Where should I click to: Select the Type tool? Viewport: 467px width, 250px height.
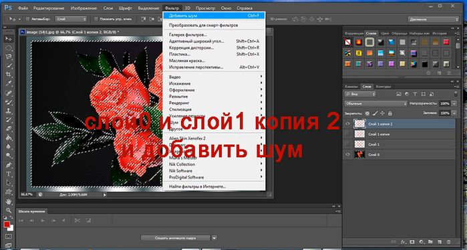(8, 174)
